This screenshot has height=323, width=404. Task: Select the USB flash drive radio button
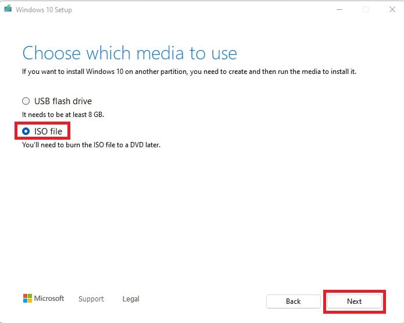(26, 101)
